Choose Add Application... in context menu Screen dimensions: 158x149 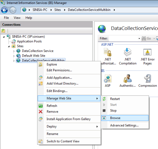(x=69, y=78)
